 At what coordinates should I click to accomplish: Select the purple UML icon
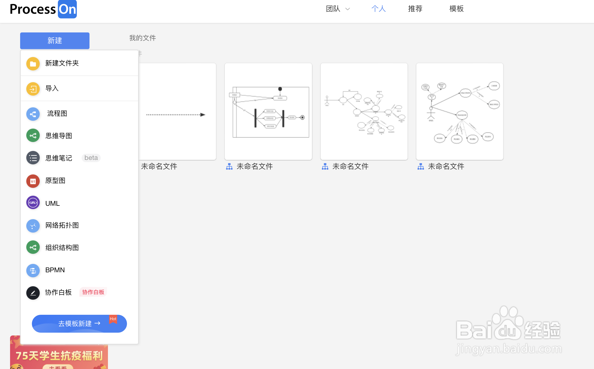[x=33, y=203]
